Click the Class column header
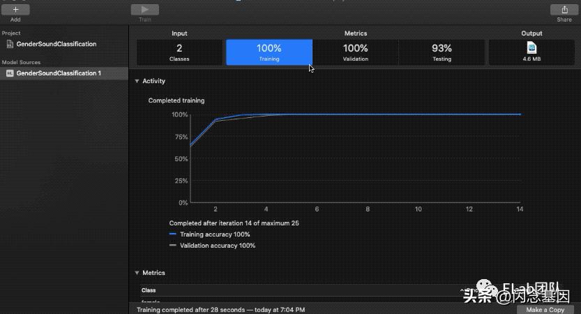This screenshot has width=581, height=314. tap(149, 290)
